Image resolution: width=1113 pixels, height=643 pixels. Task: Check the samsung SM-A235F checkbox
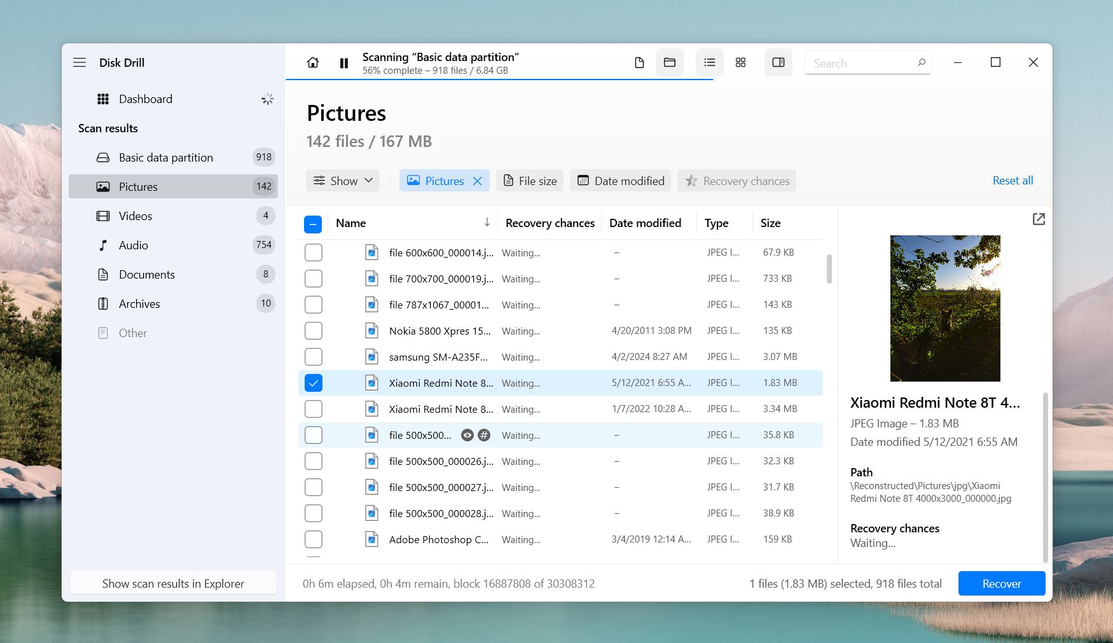click(314, 357)
